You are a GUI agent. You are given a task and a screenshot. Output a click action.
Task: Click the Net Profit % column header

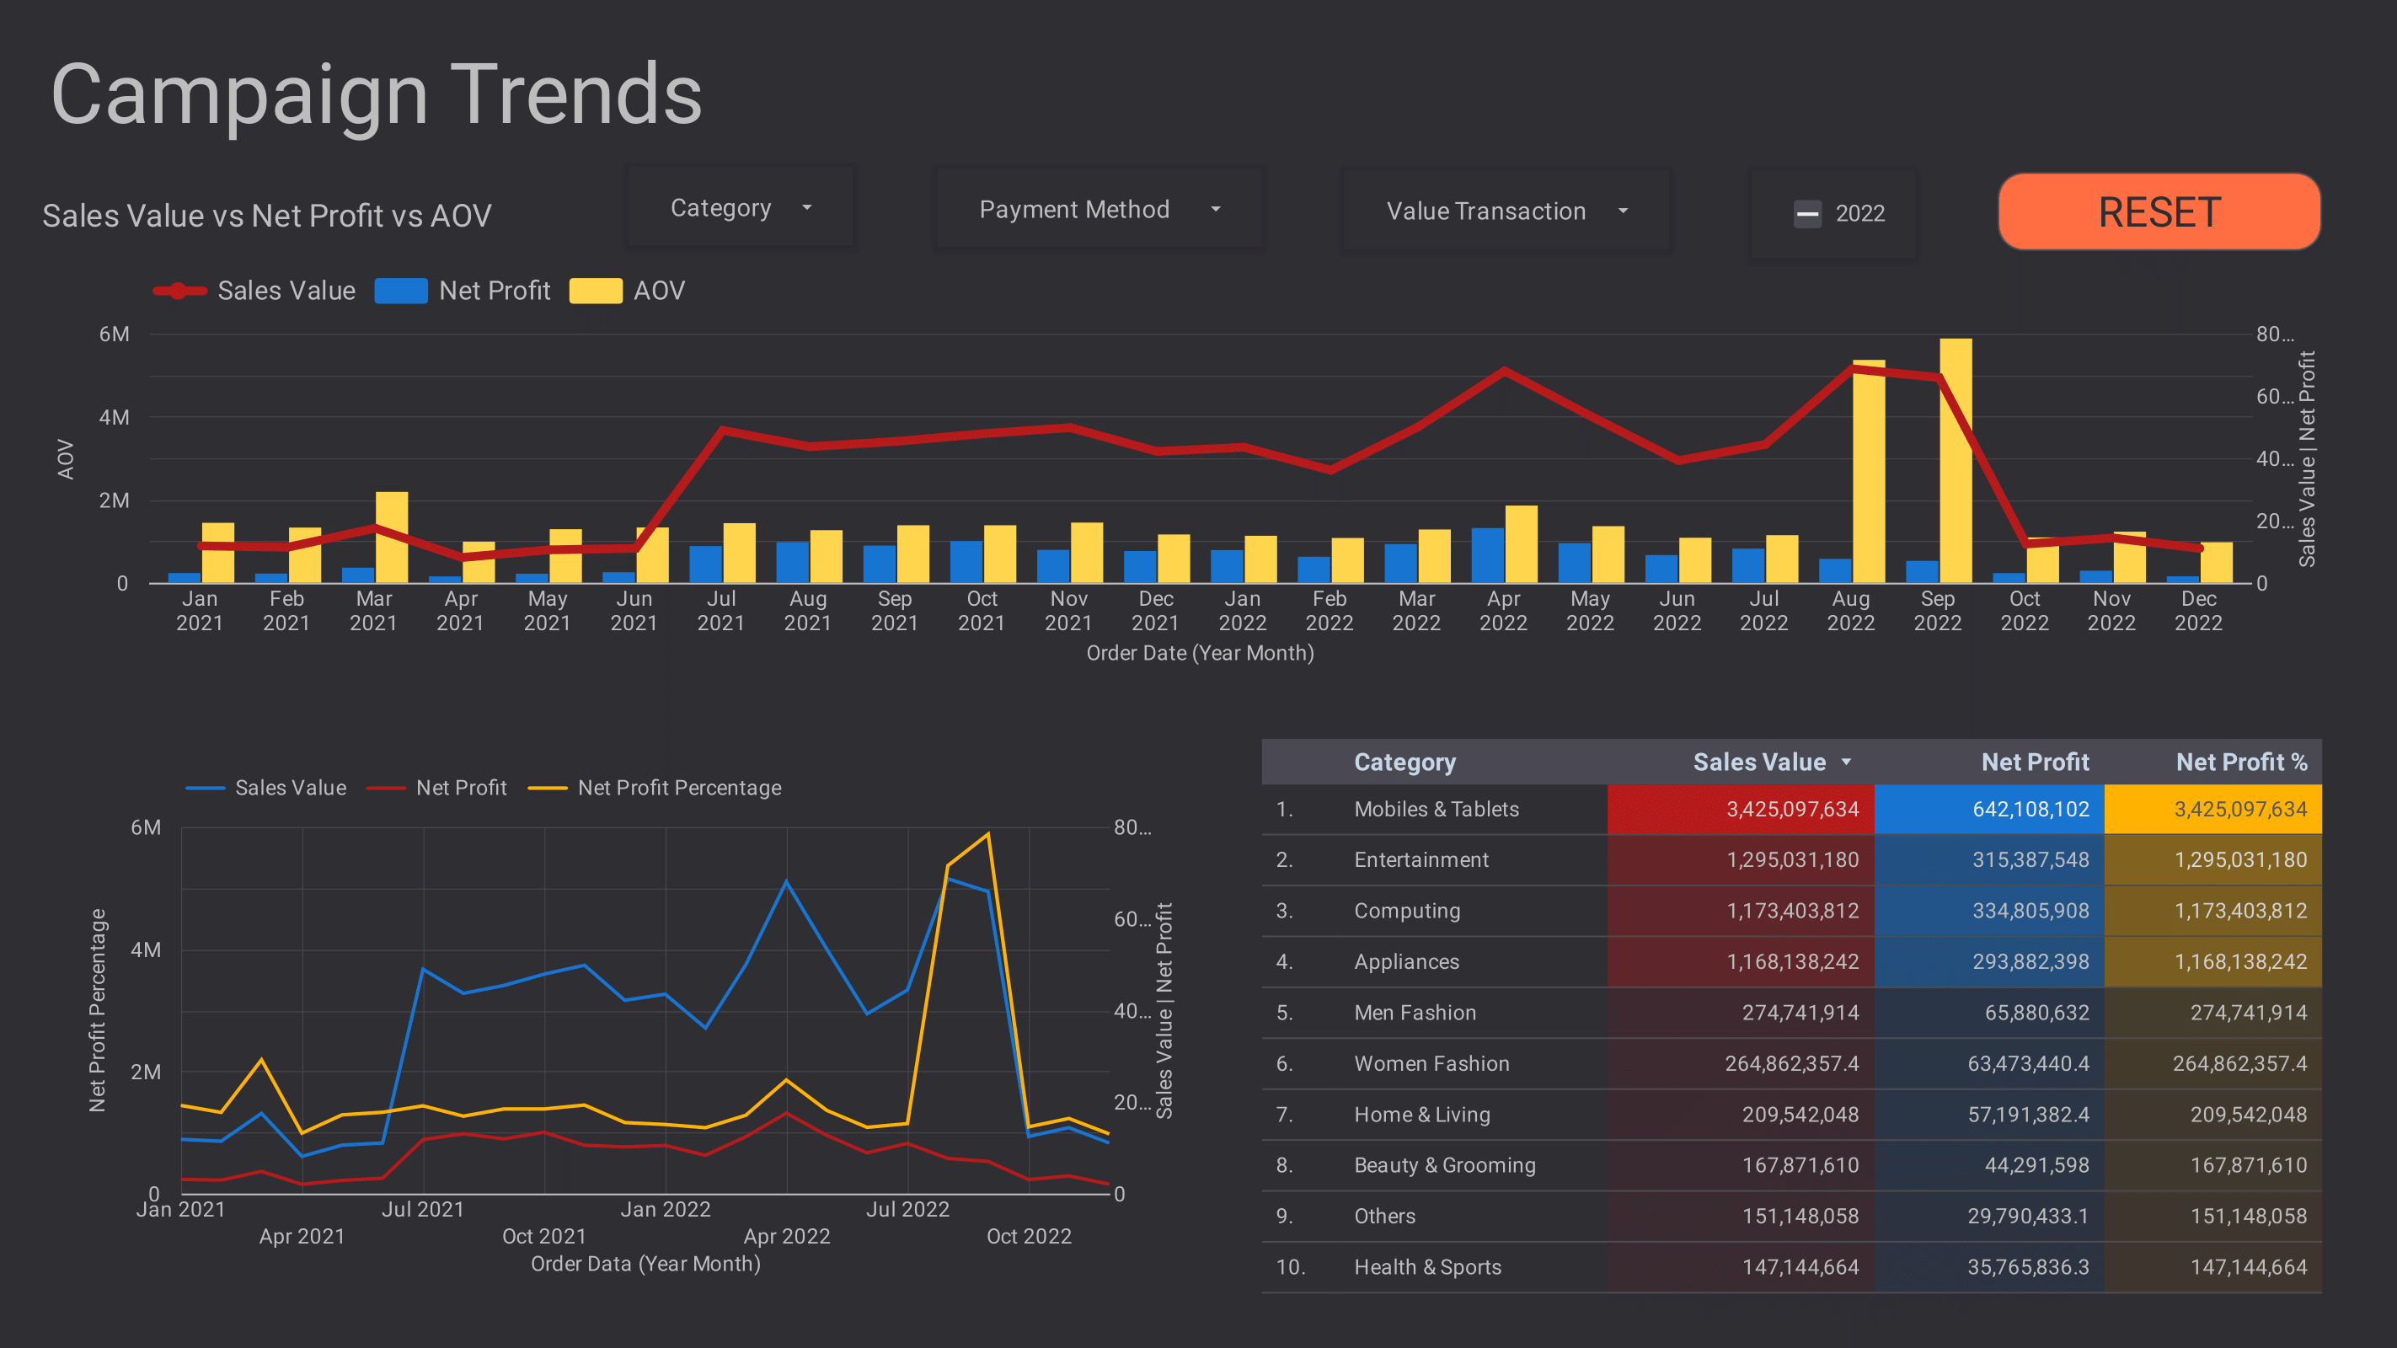coord(2240,762)
